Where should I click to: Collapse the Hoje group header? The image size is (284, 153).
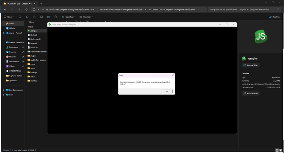point(27,27)
